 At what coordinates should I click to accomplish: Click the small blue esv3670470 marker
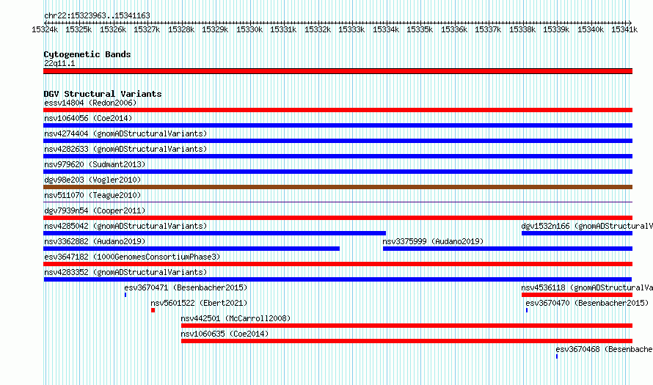point(527,310)
